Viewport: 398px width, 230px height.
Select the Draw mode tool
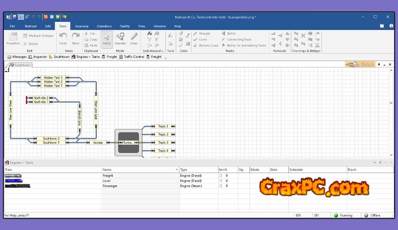134,38
